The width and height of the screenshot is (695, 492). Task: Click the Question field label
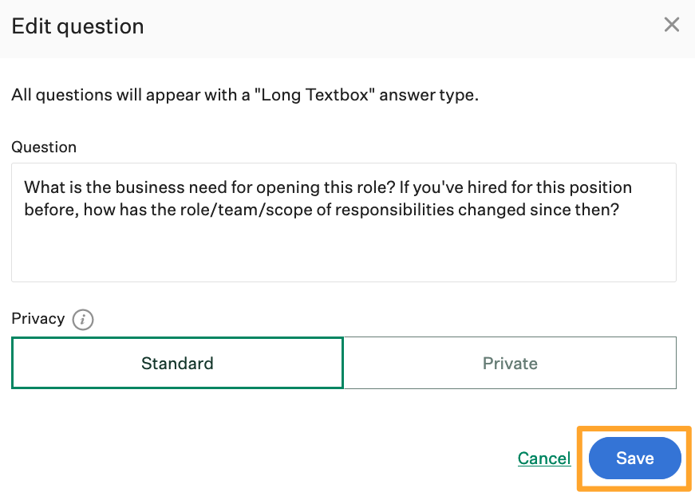pos(44,147)
